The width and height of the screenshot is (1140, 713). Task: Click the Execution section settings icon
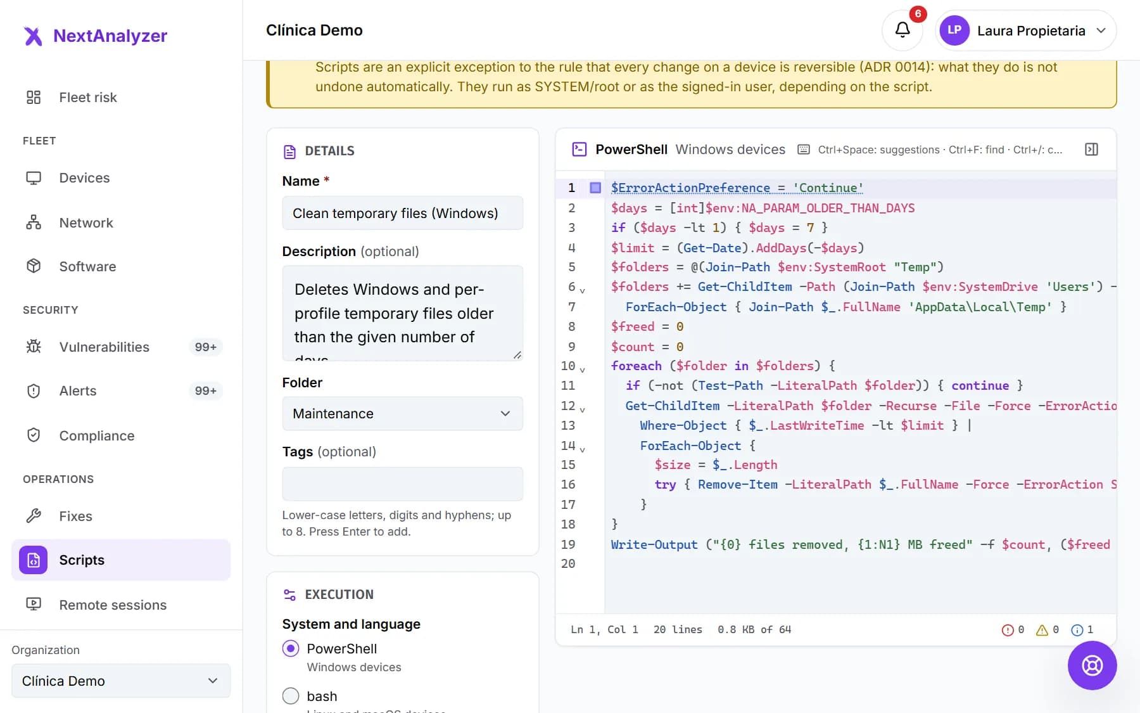pos(289,594)
